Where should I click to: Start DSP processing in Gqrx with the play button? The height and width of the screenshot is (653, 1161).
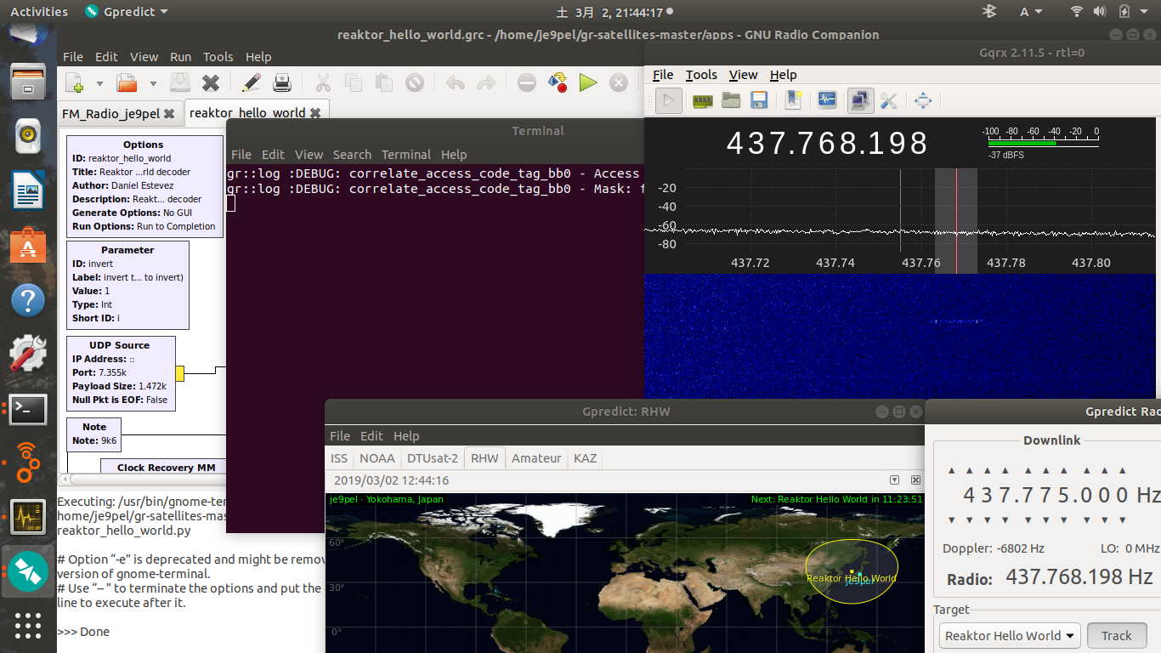(669, 101)
